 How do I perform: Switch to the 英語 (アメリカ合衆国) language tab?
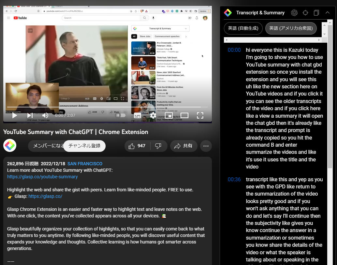coord(291,28)
